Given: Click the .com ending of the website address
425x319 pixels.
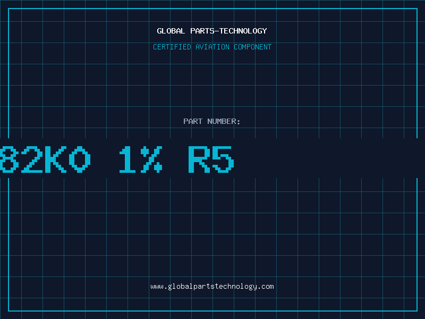Looking at the screenshot, I should click(265, 287).
